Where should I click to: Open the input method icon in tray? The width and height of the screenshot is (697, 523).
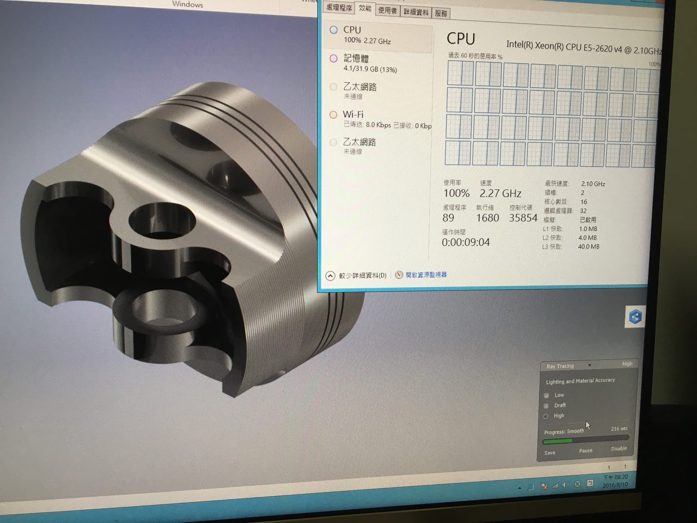pos(590,483)
